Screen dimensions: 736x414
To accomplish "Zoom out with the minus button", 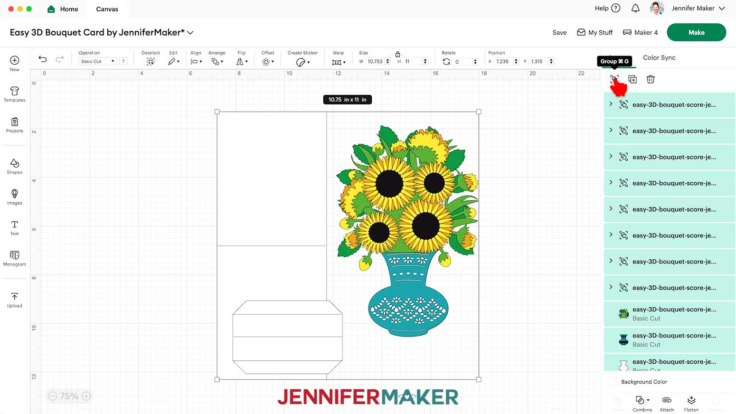I will (53, 396).
